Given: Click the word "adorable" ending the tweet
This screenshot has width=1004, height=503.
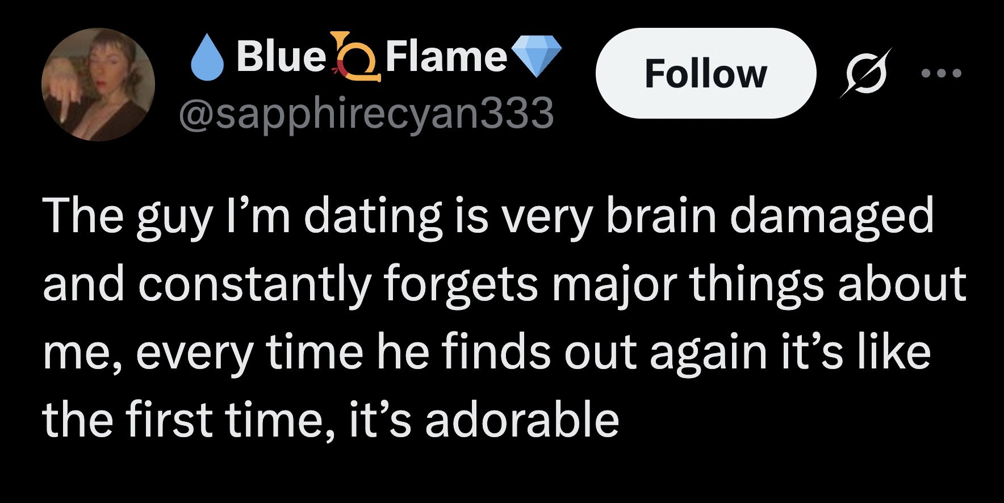Looking at the screenshot, I should click(522, 421).
